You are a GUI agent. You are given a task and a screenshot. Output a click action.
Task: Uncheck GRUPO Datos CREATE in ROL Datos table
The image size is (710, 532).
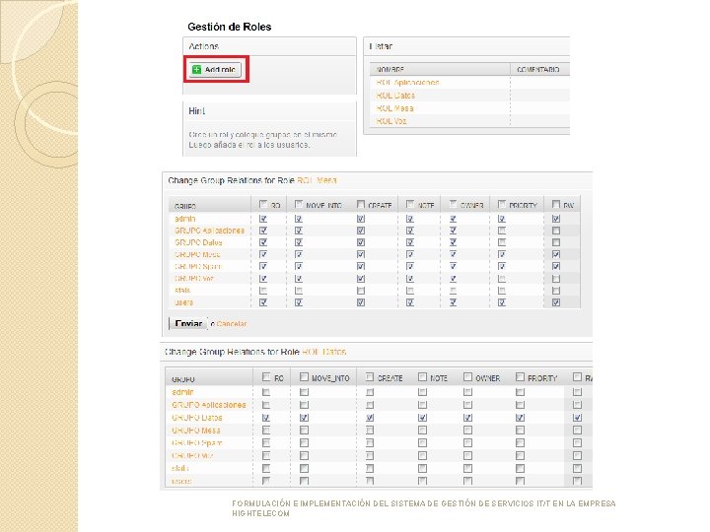click(x=370, y=418)
